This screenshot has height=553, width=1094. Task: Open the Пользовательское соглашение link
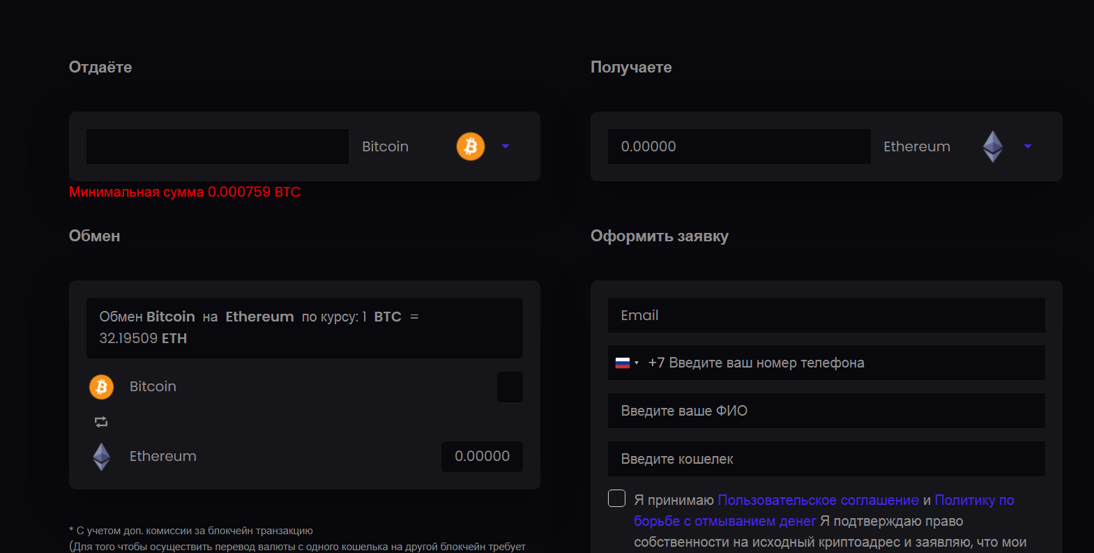pyautogui.click(x=818, y=500)
